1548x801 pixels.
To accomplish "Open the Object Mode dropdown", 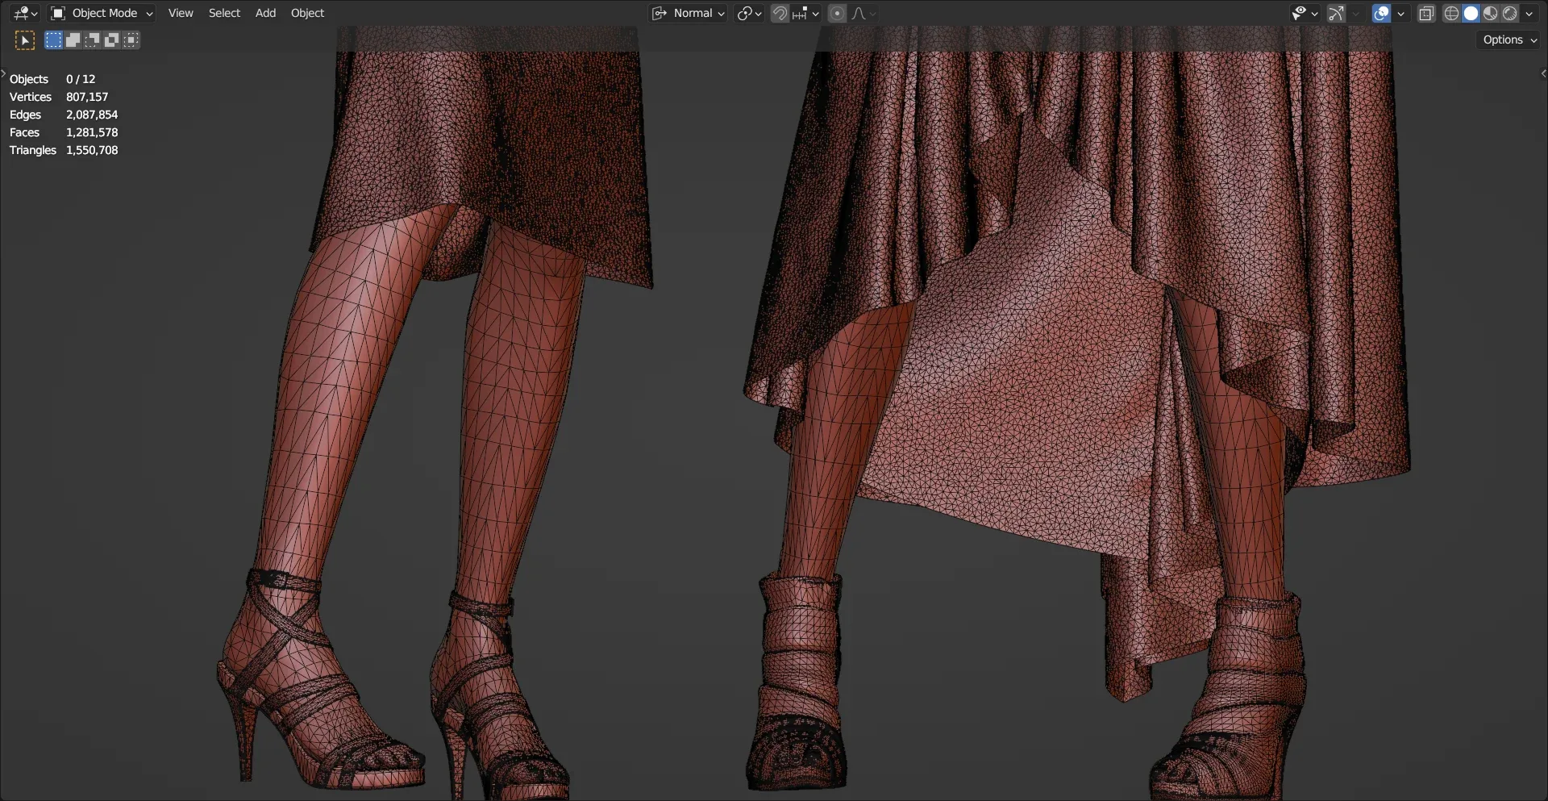I will point(102,13).
